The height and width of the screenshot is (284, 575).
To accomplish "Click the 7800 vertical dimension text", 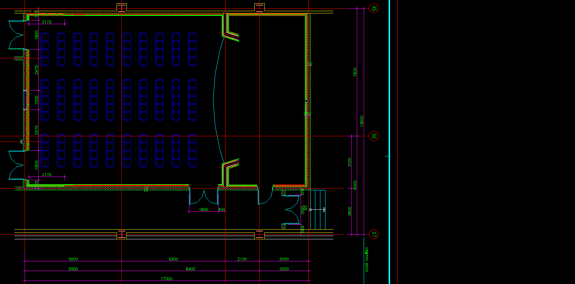I will [355, 72].
